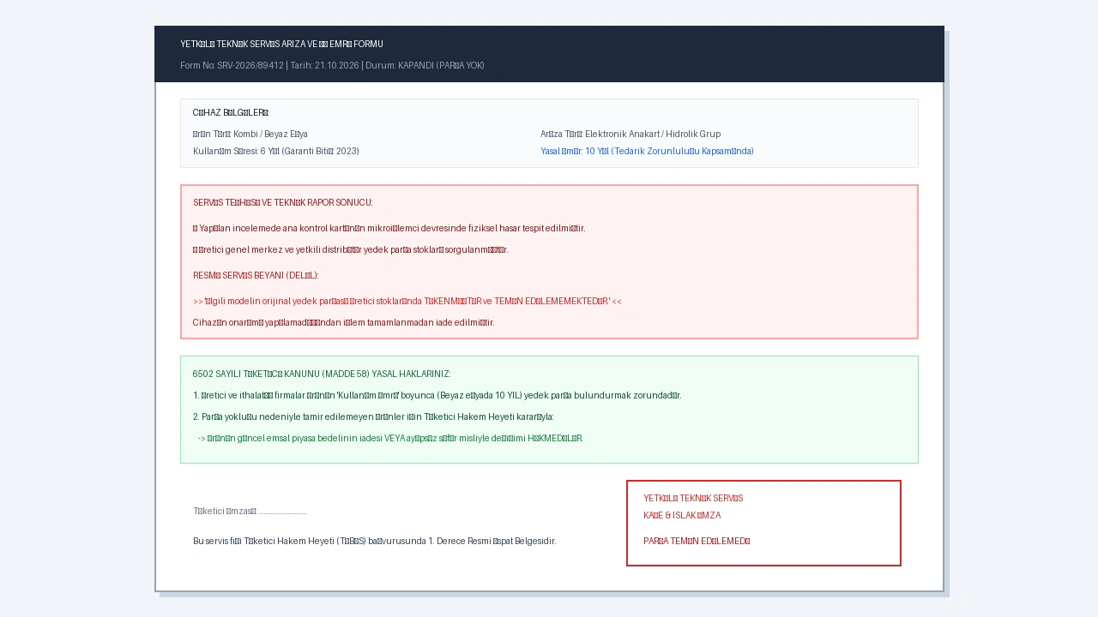Click the 'KAŞE & ISLAK İMZA' stamp line

coord(682,515)
